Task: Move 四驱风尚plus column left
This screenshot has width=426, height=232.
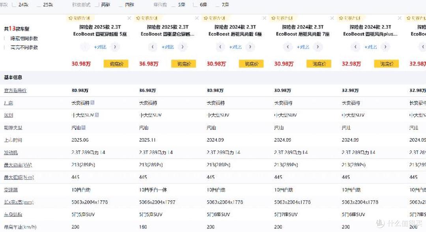Action: point(355,47)
